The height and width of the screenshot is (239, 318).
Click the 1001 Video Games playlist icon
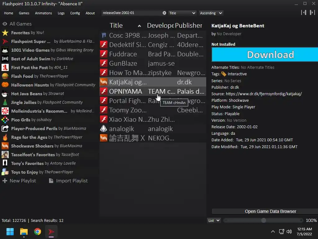pos(5,50)
